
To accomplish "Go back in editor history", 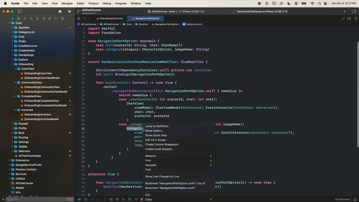I will coord(85,19).
